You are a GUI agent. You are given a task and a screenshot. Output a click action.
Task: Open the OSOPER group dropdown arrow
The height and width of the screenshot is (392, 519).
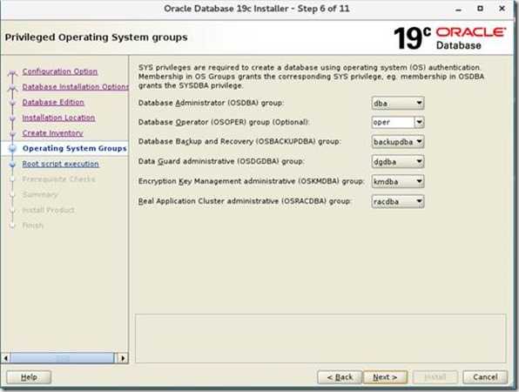[x=419, y=122]
